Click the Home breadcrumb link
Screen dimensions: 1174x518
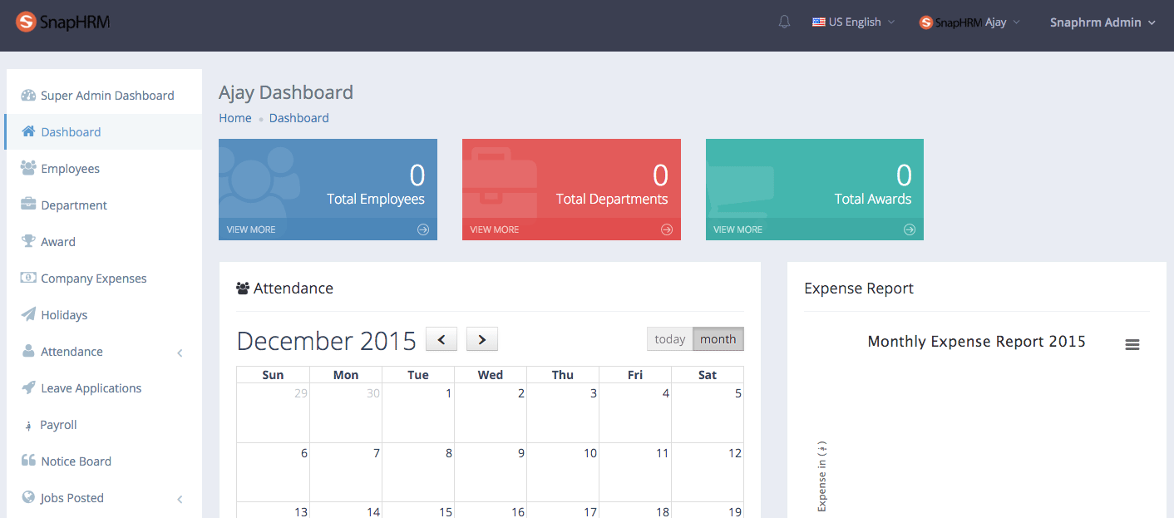(234, 118)
